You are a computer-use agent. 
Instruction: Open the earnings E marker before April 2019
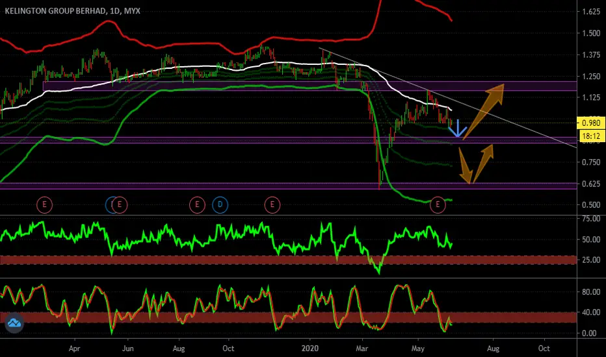(x=44, y=204)
